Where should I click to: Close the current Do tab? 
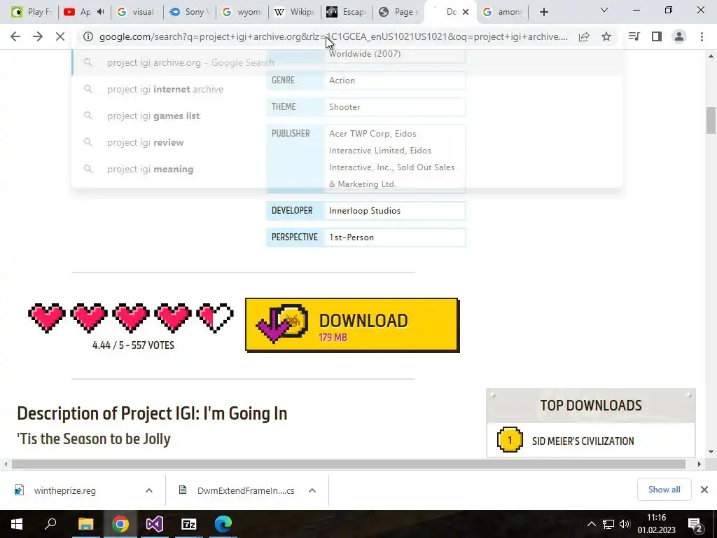pos(466,12)
